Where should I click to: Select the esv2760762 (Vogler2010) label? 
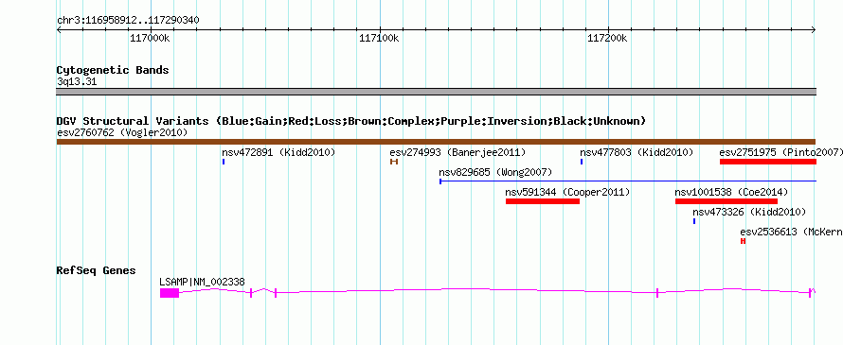[x=122, y=132]
